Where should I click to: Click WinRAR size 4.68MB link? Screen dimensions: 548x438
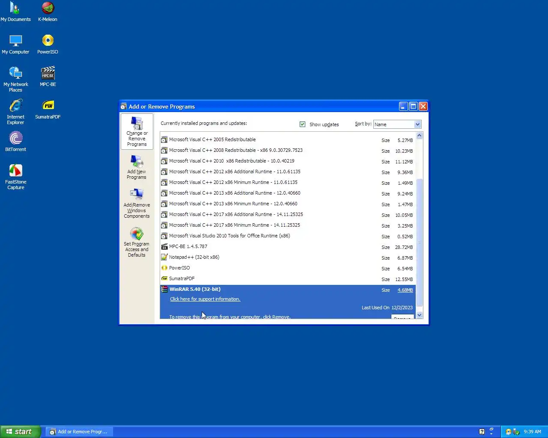pos(405,290)
